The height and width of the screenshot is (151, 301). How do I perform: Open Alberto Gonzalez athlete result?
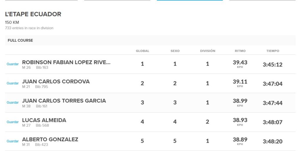pos(50,139)
